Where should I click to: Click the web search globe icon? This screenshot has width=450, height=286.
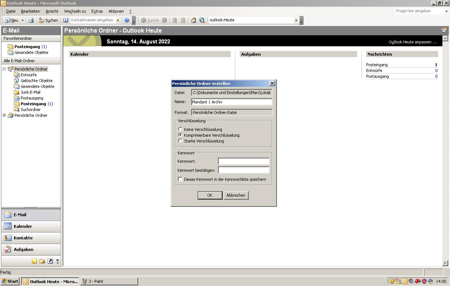(202, 20)
